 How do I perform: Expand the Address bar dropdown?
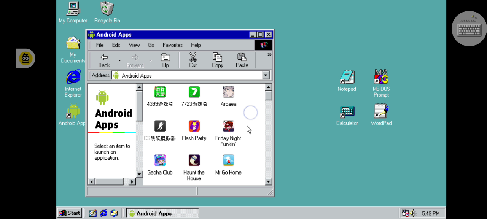click(x=266, y=75)
